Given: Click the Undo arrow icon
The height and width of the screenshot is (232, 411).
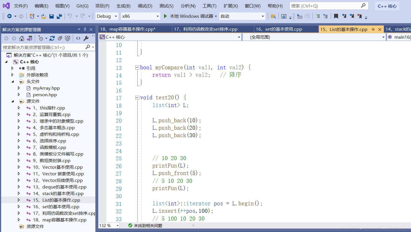Looking at the screenshot, I should pyautogui.click(x=70, y=16).
